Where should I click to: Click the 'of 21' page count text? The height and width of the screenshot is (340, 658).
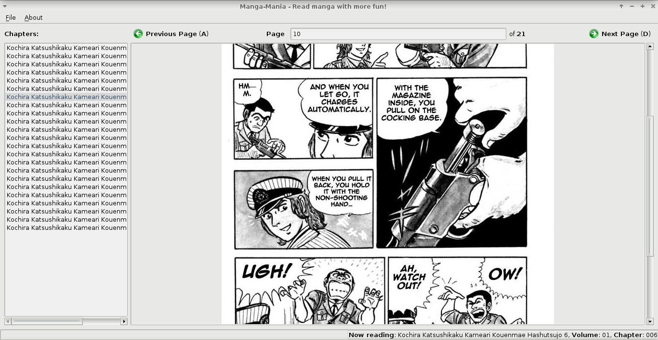[x=517, y=34]
